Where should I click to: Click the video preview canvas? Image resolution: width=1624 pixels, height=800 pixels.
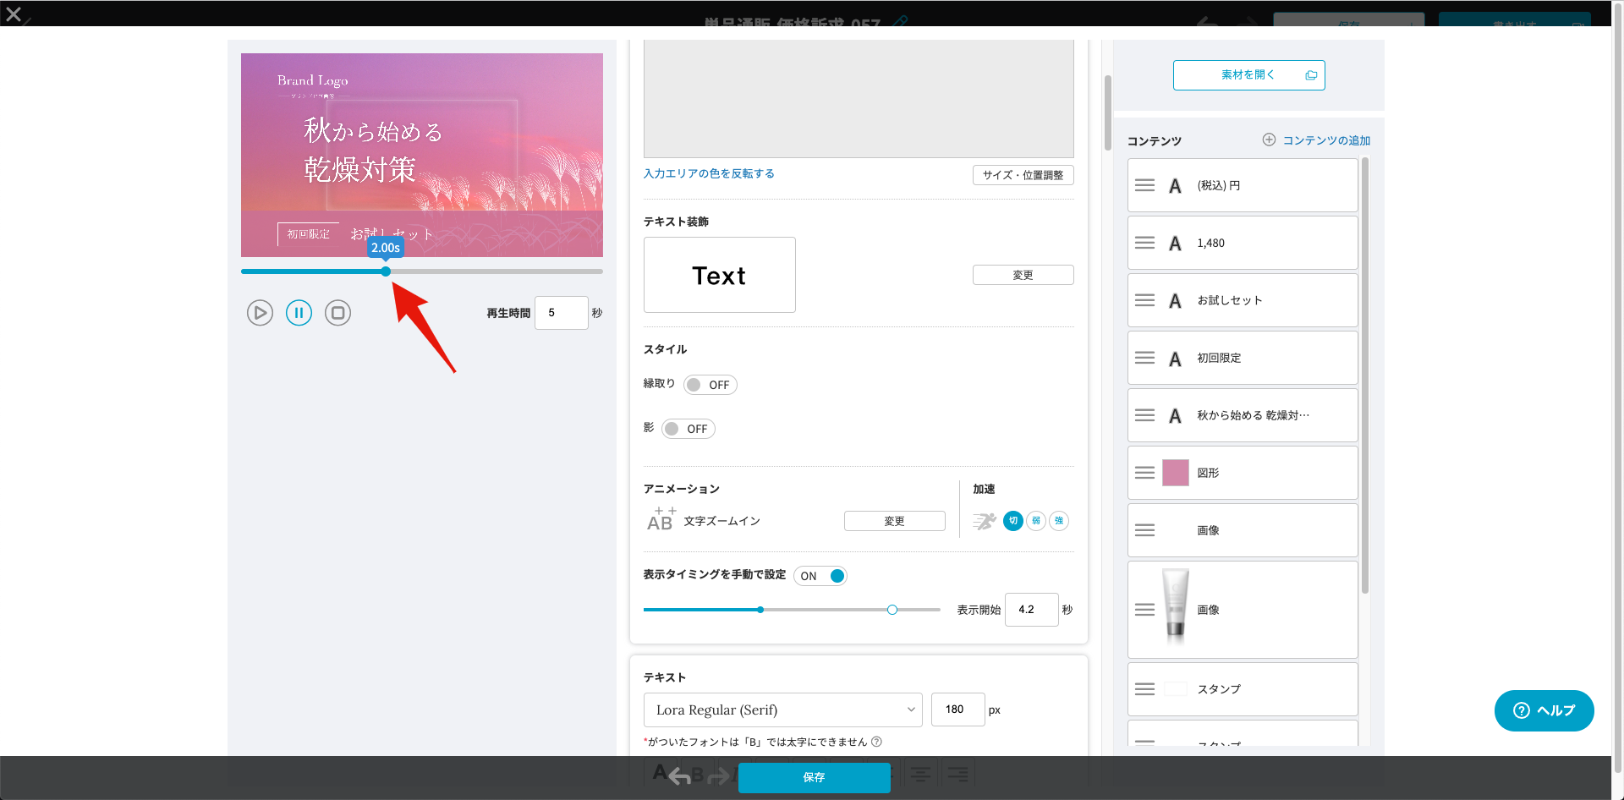point(422,155)
